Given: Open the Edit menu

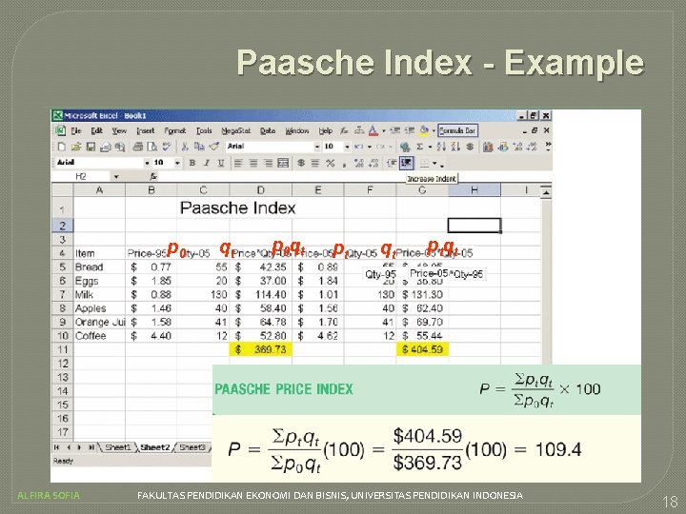Looking at the screenshot, I should click(96, 130).
